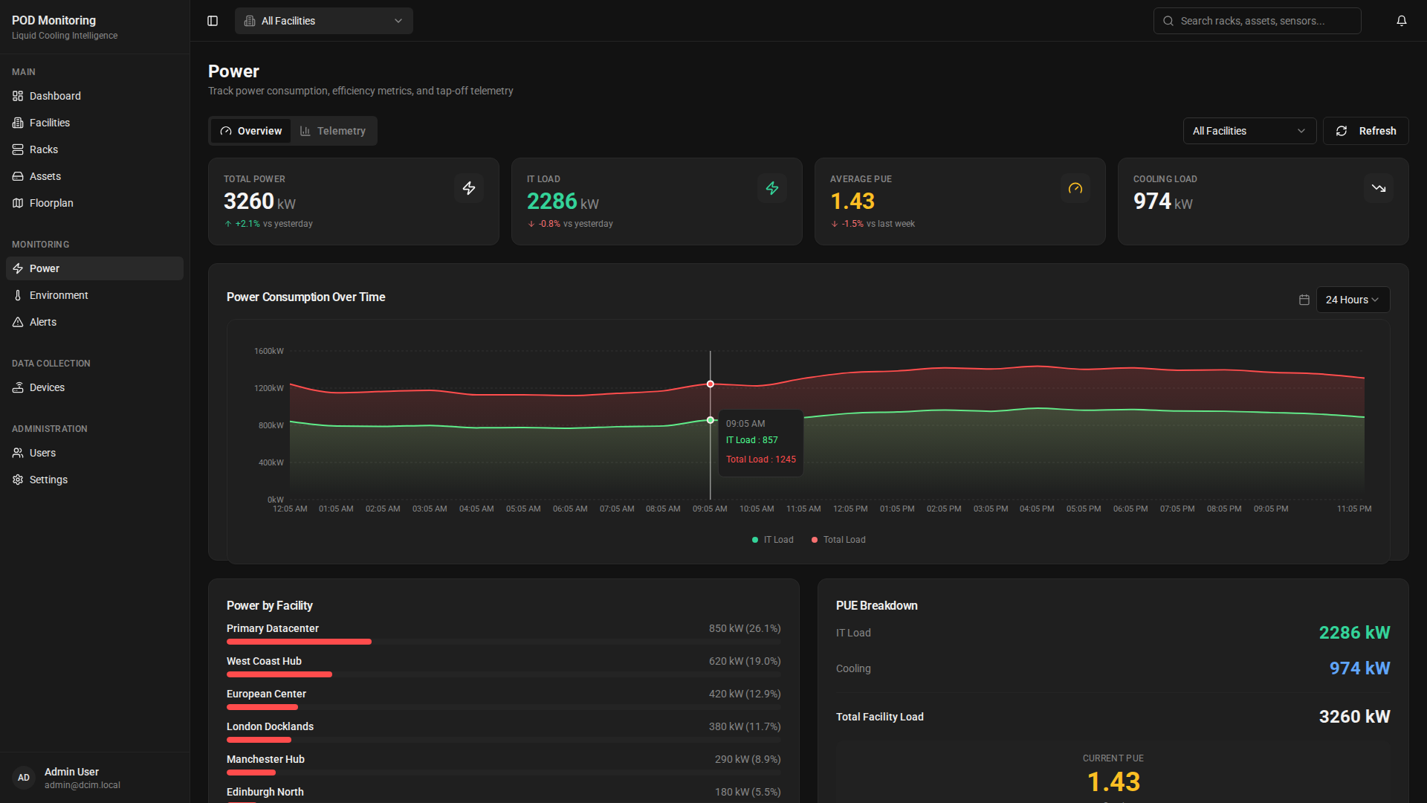Image resolution: width=1427 pixels, height=803 pixels.
Task: Select the Overview tab
Action: (250, 131)
